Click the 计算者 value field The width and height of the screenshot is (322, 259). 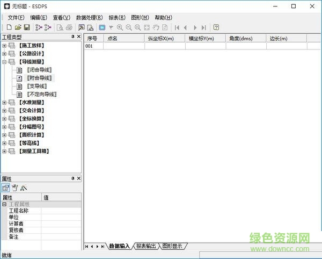click(x=61, y=224)
